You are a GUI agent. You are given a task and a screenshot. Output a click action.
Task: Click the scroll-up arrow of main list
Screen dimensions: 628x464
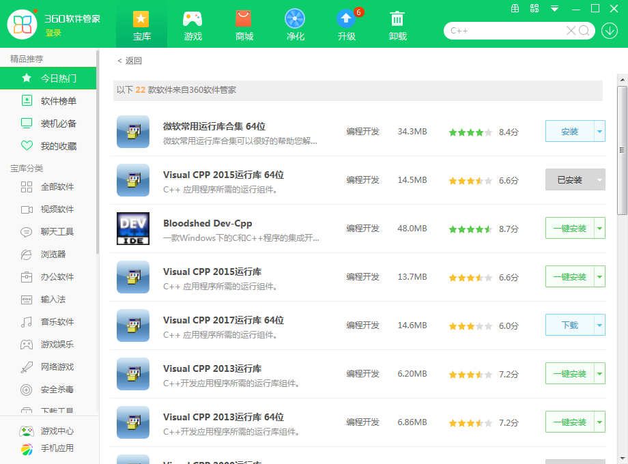pos(622,80)
